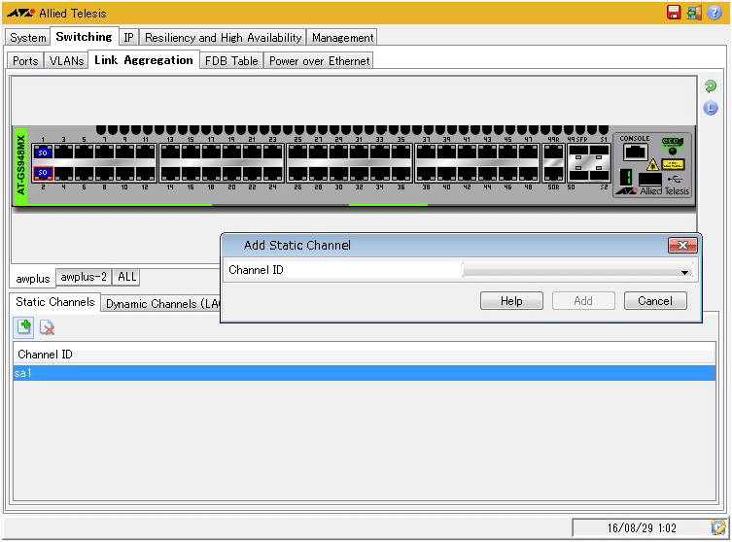The height and width of the screenshot is (542, 732).
Task: Open the Management tab
Action: coord(342,38)
